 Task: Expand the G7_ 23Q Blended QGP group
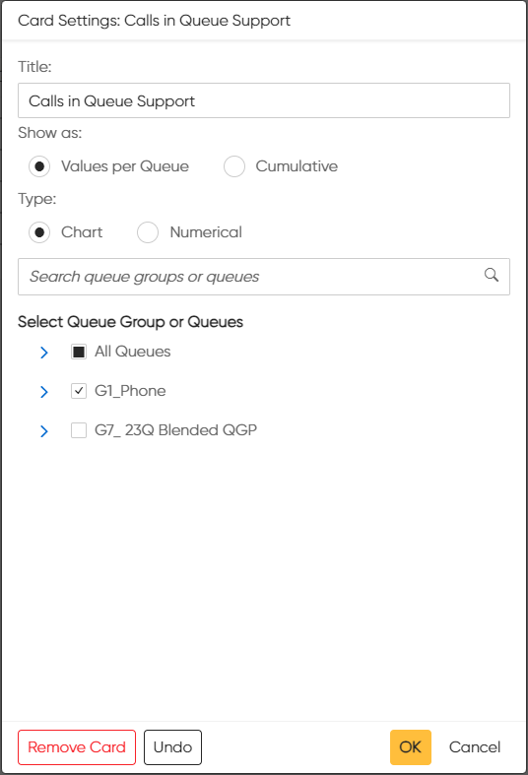[44, 431]
